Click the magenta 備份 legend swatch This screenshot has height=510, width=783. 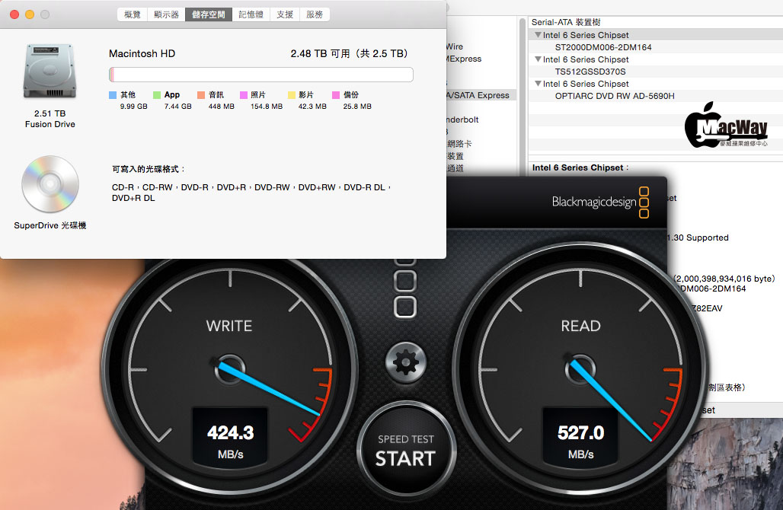336,95
